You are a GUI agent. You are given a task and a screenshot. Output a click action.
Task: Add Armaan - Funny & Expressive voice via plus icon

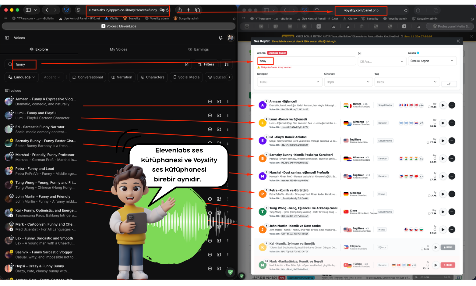(x=210, y=102)
